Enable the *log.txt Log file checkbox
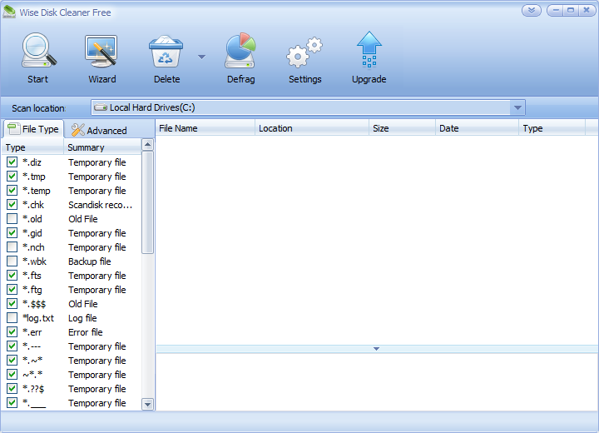This screenshot has width=599, height=433. (12, 317)
